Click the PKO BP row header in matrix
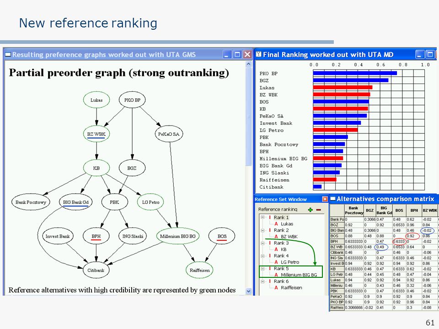 click(x=337, y=302)
